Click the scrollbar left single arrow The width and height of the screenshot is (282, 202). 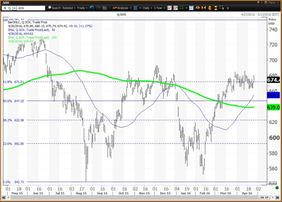(8, 198)
